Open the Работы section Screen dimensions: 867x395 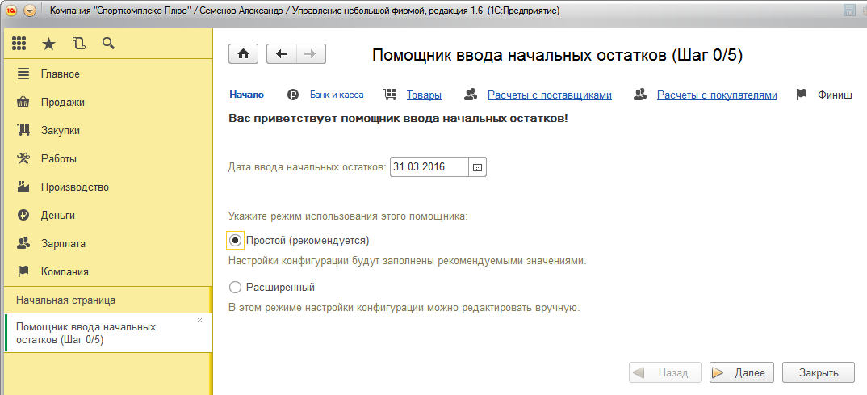[x=108, y=159]
